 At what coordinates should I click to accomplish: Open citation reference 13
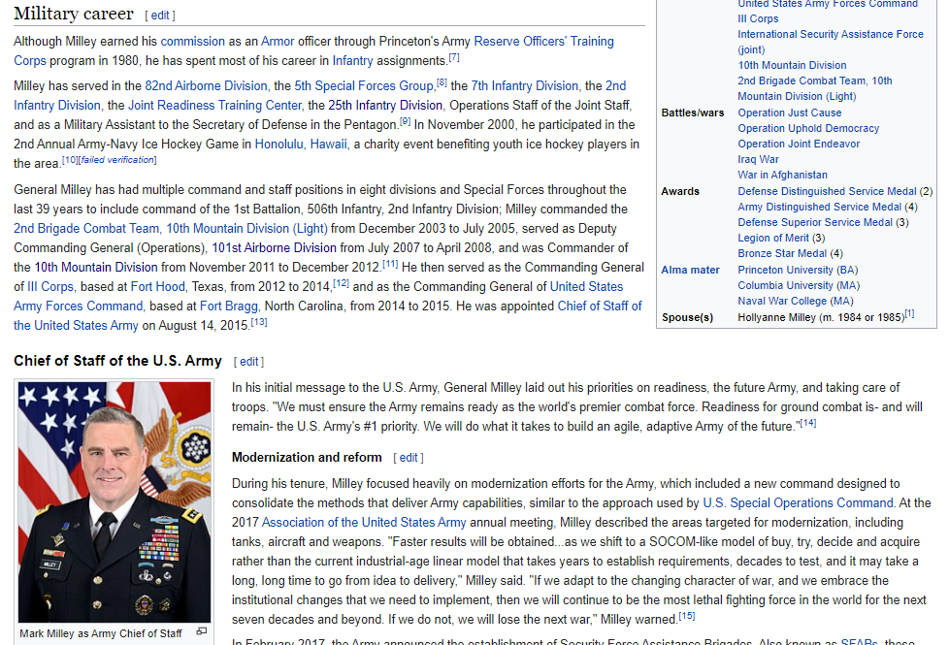click(x=259, y=322)
